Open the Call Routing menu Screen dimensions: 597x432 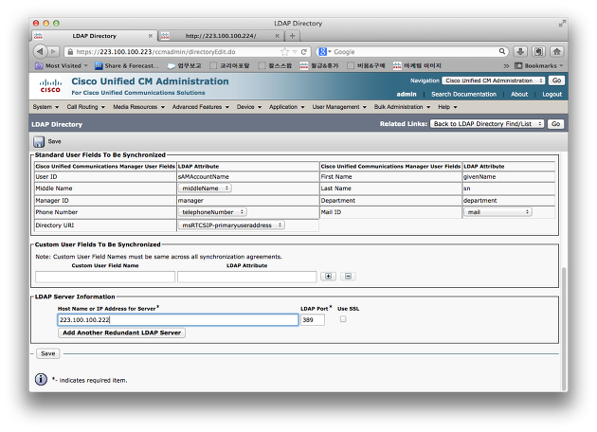click(x=85, y=107)
